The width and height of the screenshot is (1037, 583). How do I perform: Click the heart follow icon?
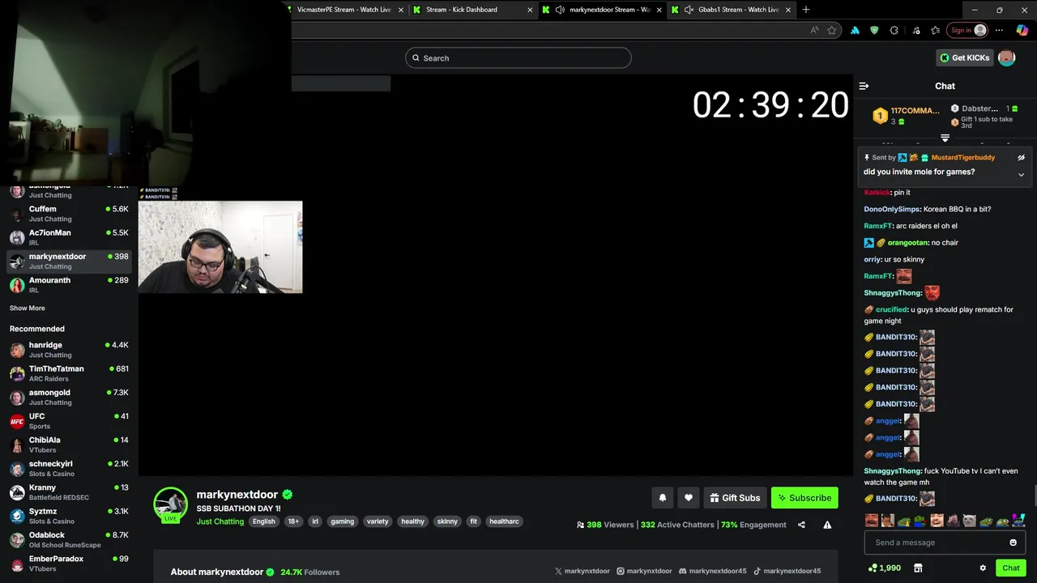point(689,498)
